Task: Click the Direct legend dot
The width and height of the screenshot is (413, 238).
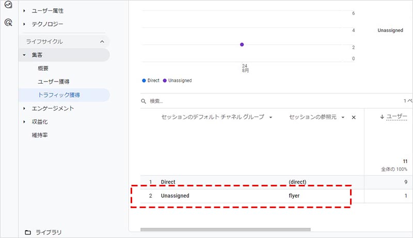Action: click(x=144, y=81)
